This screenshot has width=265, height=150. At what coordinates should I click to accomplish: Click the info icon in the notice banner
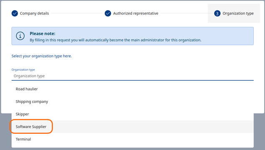(20, 36)
